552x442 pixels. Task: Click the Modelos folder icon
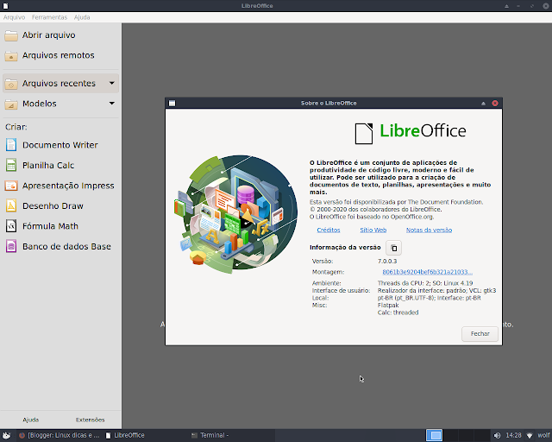(x=11, y=104)
